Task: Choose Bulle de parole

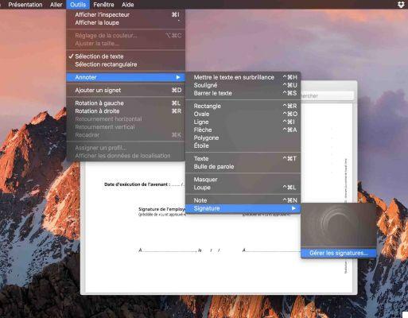Action: 243,167
